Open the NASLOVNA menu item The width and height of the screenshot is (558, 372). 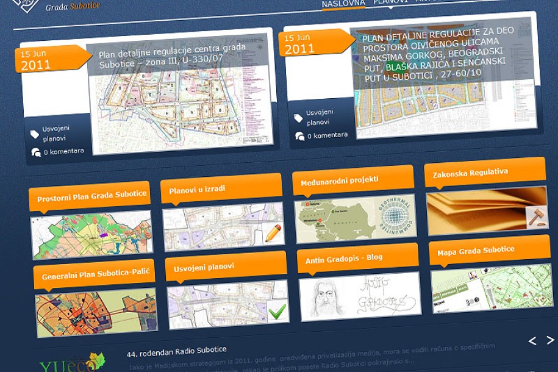[343, 4]
